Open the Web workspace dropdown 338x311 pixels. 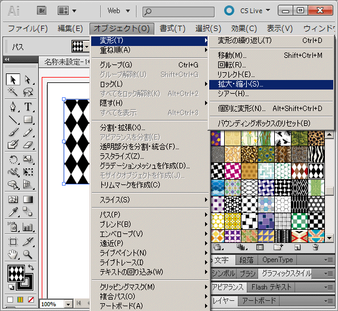pyautogui.click(x=119, y=11)
